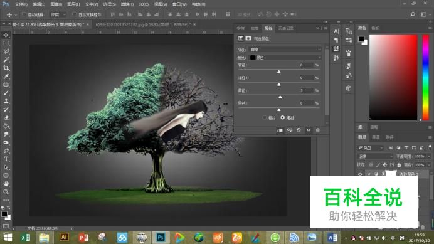Open the search icon in options bar
434x244 pixels.
pos(413,14)
